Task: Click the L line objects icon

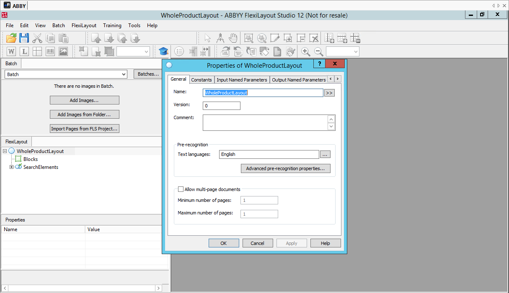Action: point(24,51)
